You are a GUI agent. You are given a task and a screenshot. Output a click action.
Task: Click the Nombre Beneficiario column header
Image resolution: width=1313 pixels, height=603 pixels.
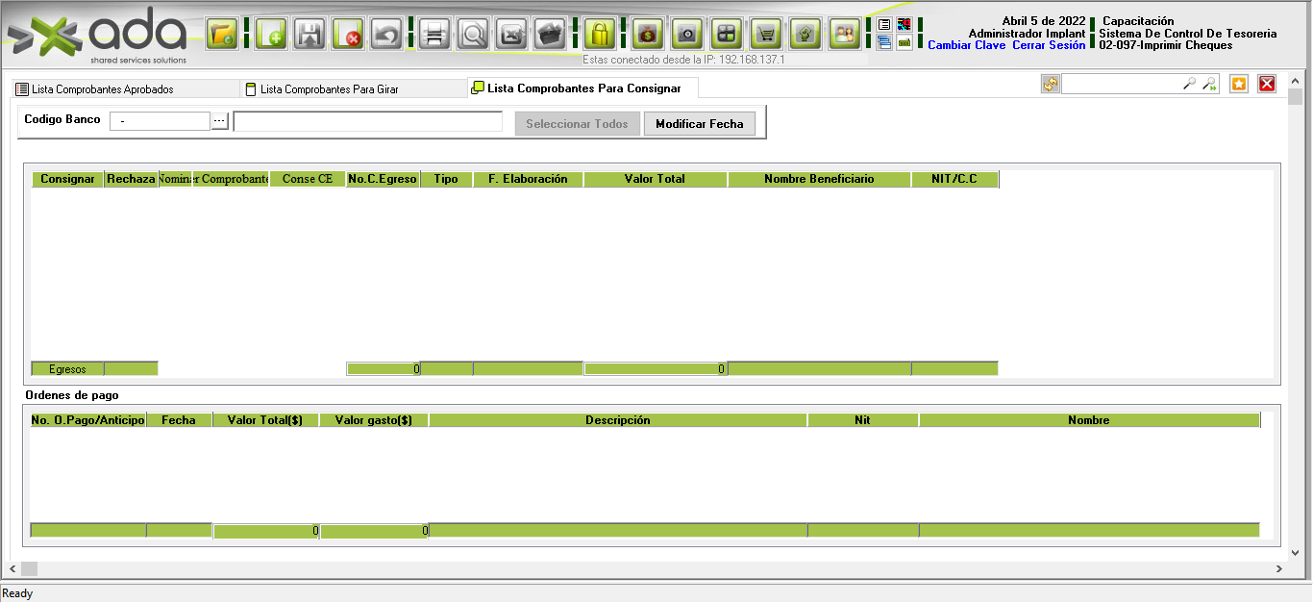point(819,179)
